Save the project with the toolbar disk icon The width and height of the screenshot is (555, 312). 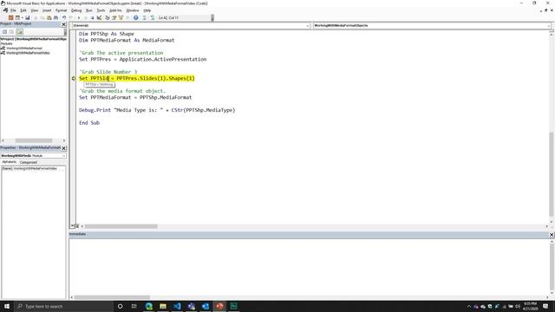(28, 17)
